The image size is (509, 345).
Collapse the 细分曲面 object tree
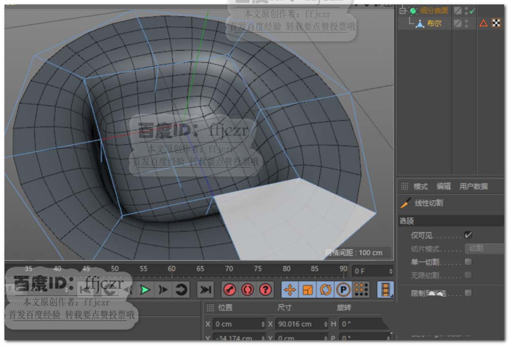point(403,11)
